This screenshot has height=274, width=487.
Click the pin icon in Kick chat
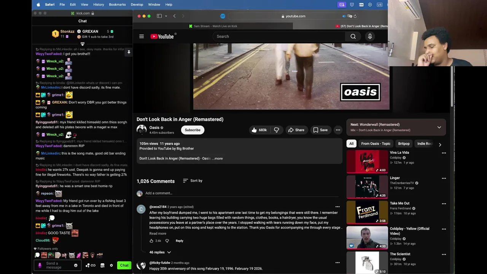[x=129, y=52]
